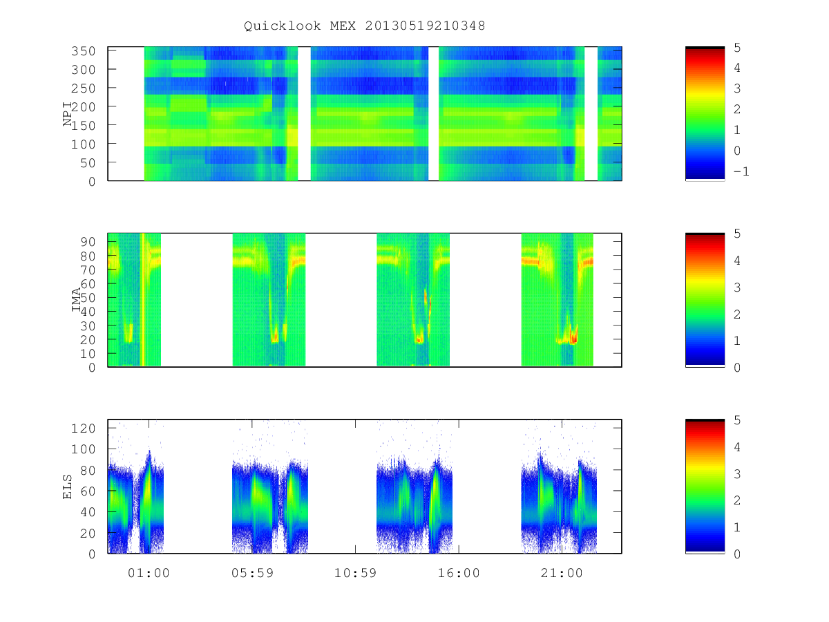Click the 01:00 time axis label

[x=149, y=573]
